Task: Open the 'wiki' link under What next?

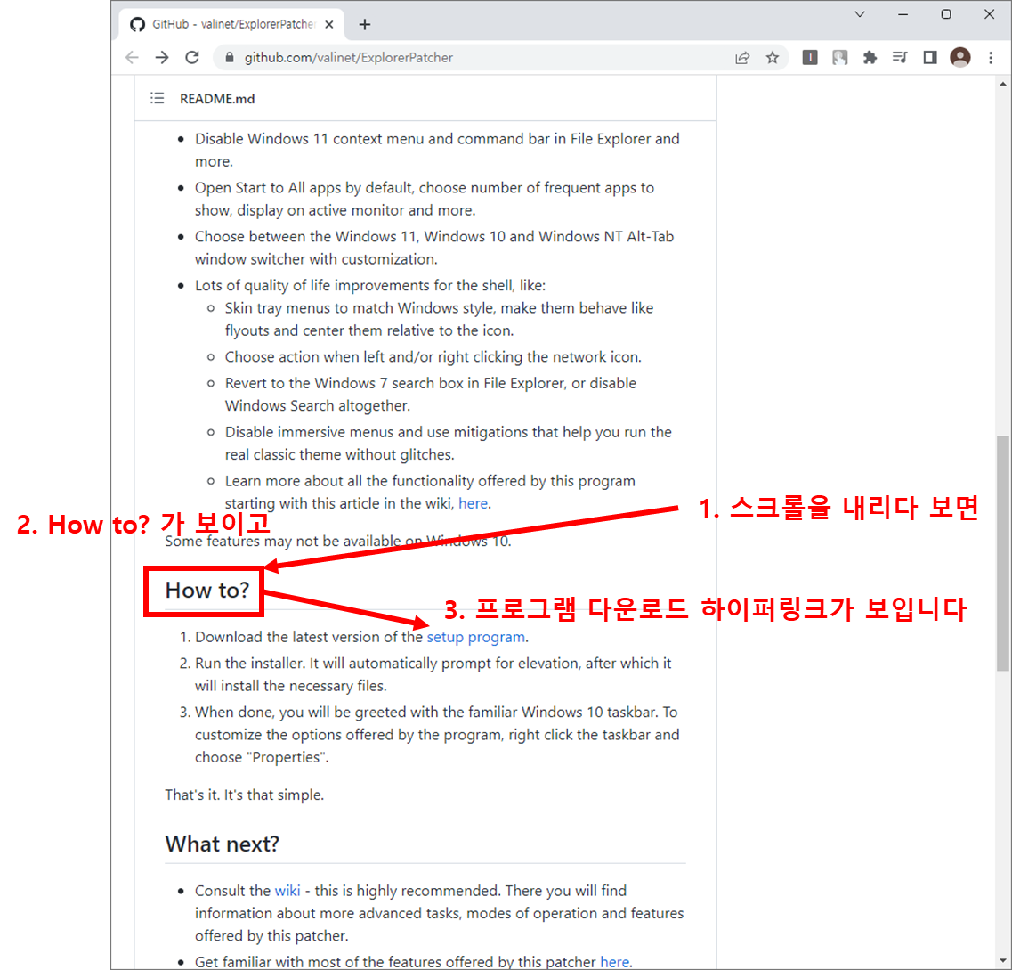Action: [287, 891]
